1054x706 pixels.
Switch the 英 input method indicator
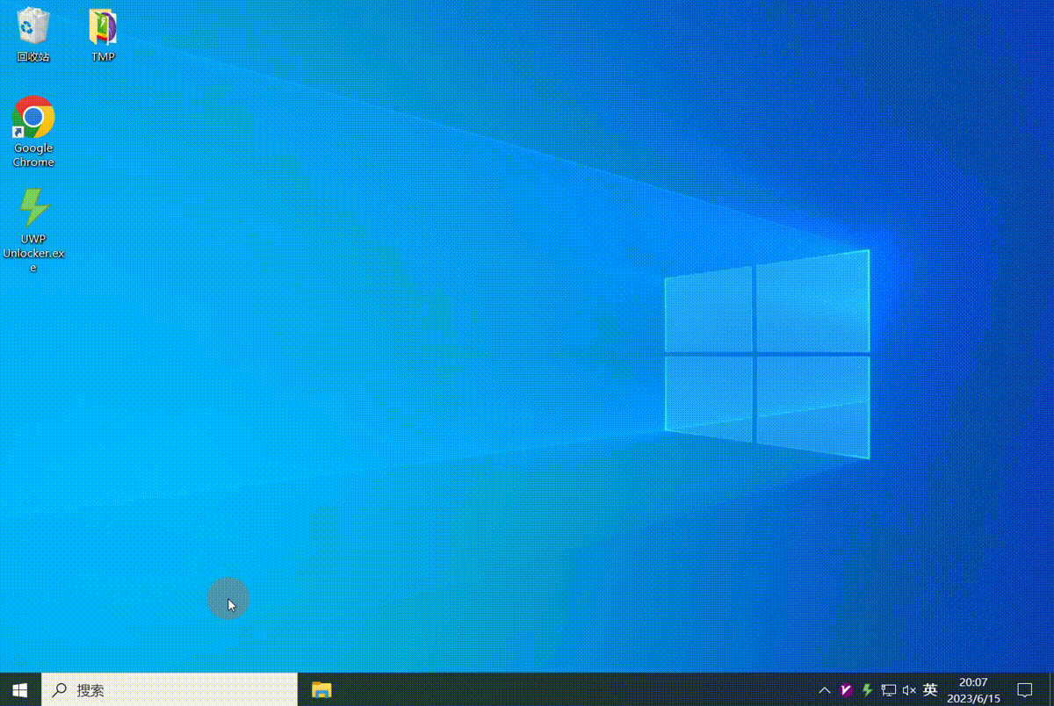coord(930,690)
